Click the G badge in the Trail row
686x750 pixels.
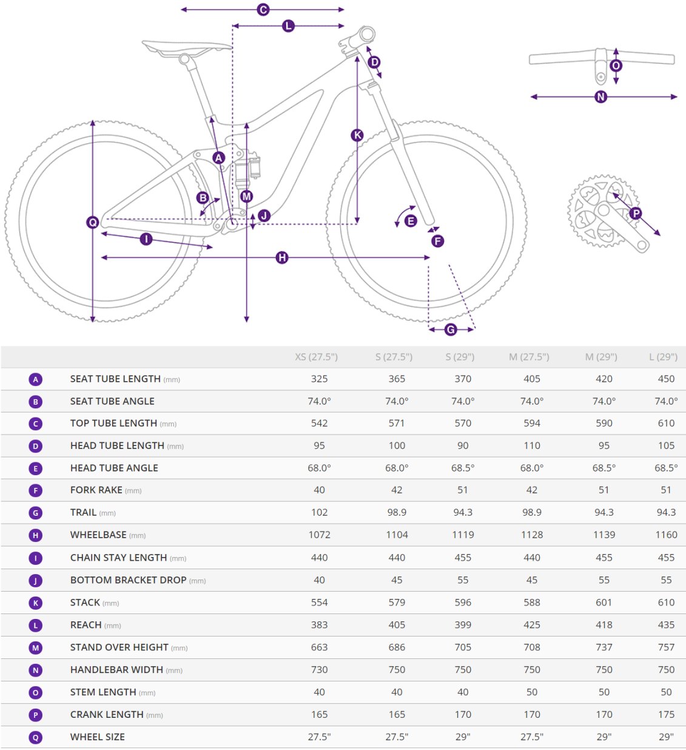click(x=36, y=513)
